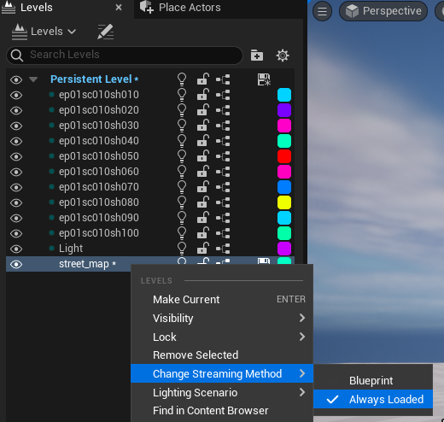Open the viewport hamburger options menu
Screen dimensions: 444x422
click(x=322, y=11)
